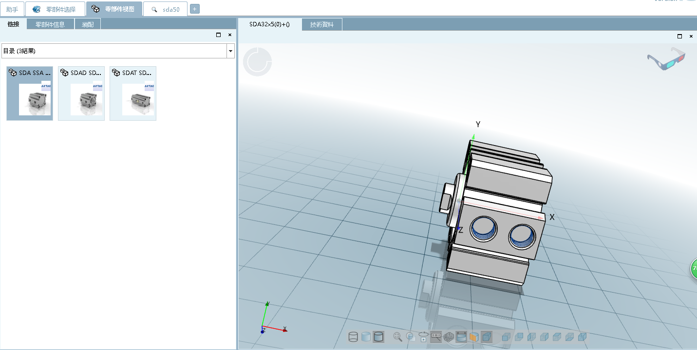Click the 3D grid floor icon
This screenshot has width=697, height=350.
[449, 336]
